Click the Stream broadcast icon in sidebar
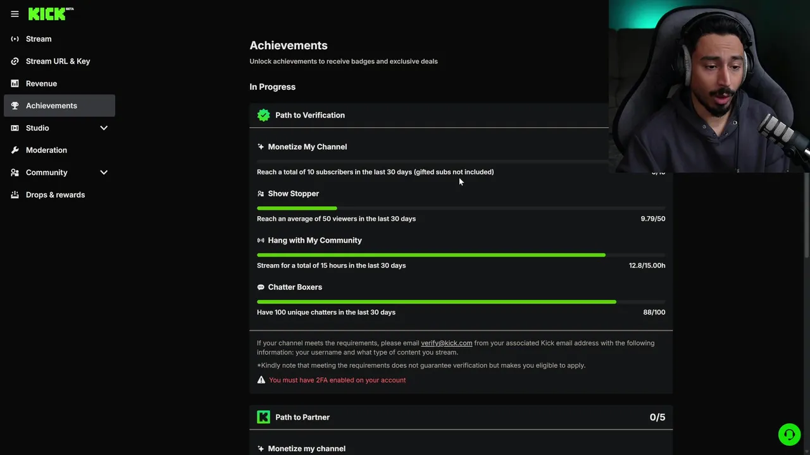This screenshot has width=810, height=455. point(15,39)
